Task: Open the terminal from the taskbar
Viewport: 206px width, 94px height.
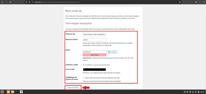Action: pos(17,92)
